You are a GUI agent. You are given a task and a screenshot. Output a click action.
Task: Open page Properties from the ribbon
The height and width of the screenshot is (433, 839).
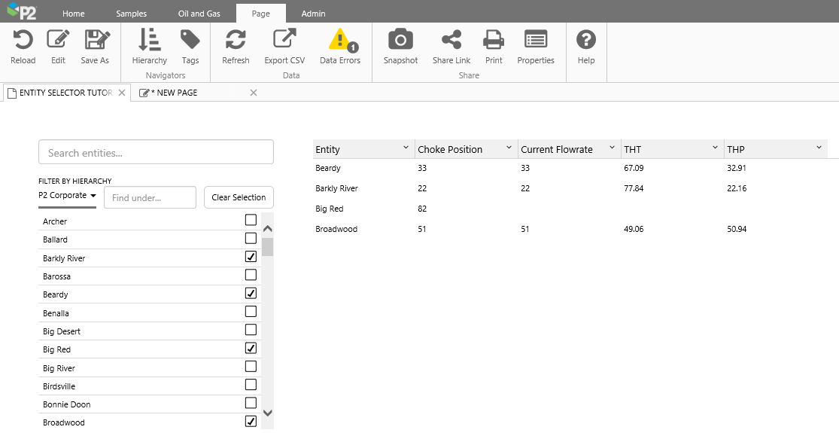[x=536, y=41]
